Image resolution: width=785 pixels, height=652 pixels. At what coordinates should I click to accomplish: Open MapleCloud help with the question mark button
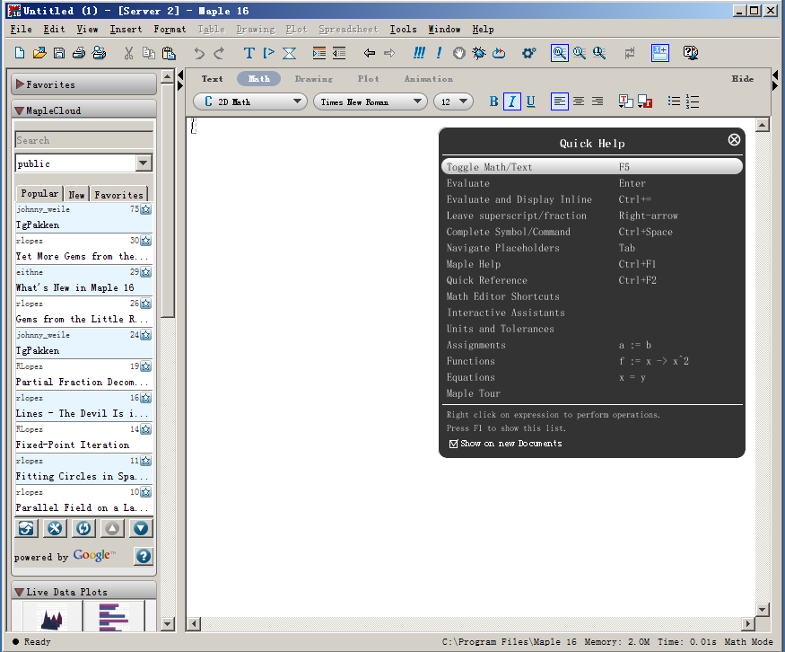[144, 556]
